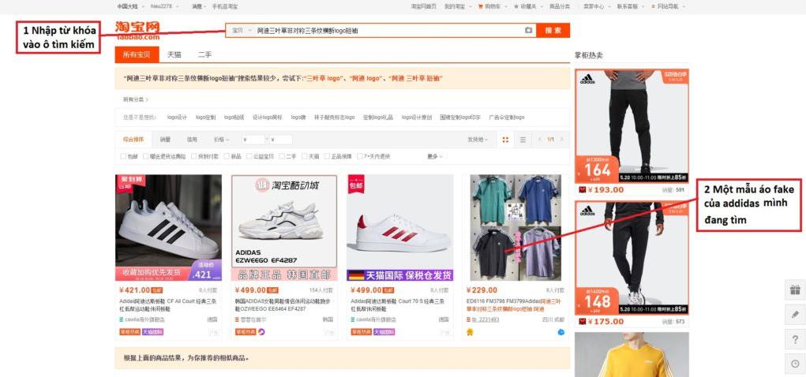
Task: Sort by 销量 sales
Action: (165, 140)
